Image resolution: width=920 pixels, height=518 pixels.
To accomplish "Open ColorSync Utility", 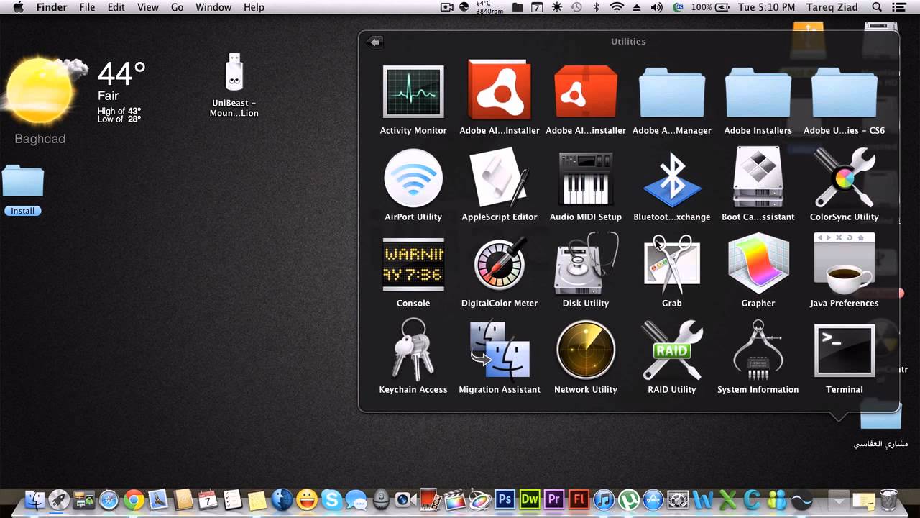I will (x=845, y=178).
